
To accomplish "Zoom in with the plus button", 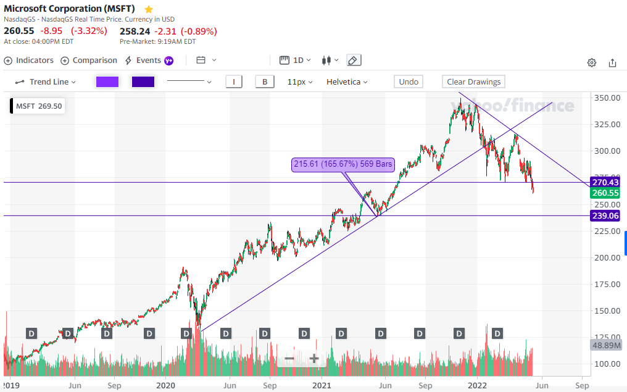I will (314, 359).
